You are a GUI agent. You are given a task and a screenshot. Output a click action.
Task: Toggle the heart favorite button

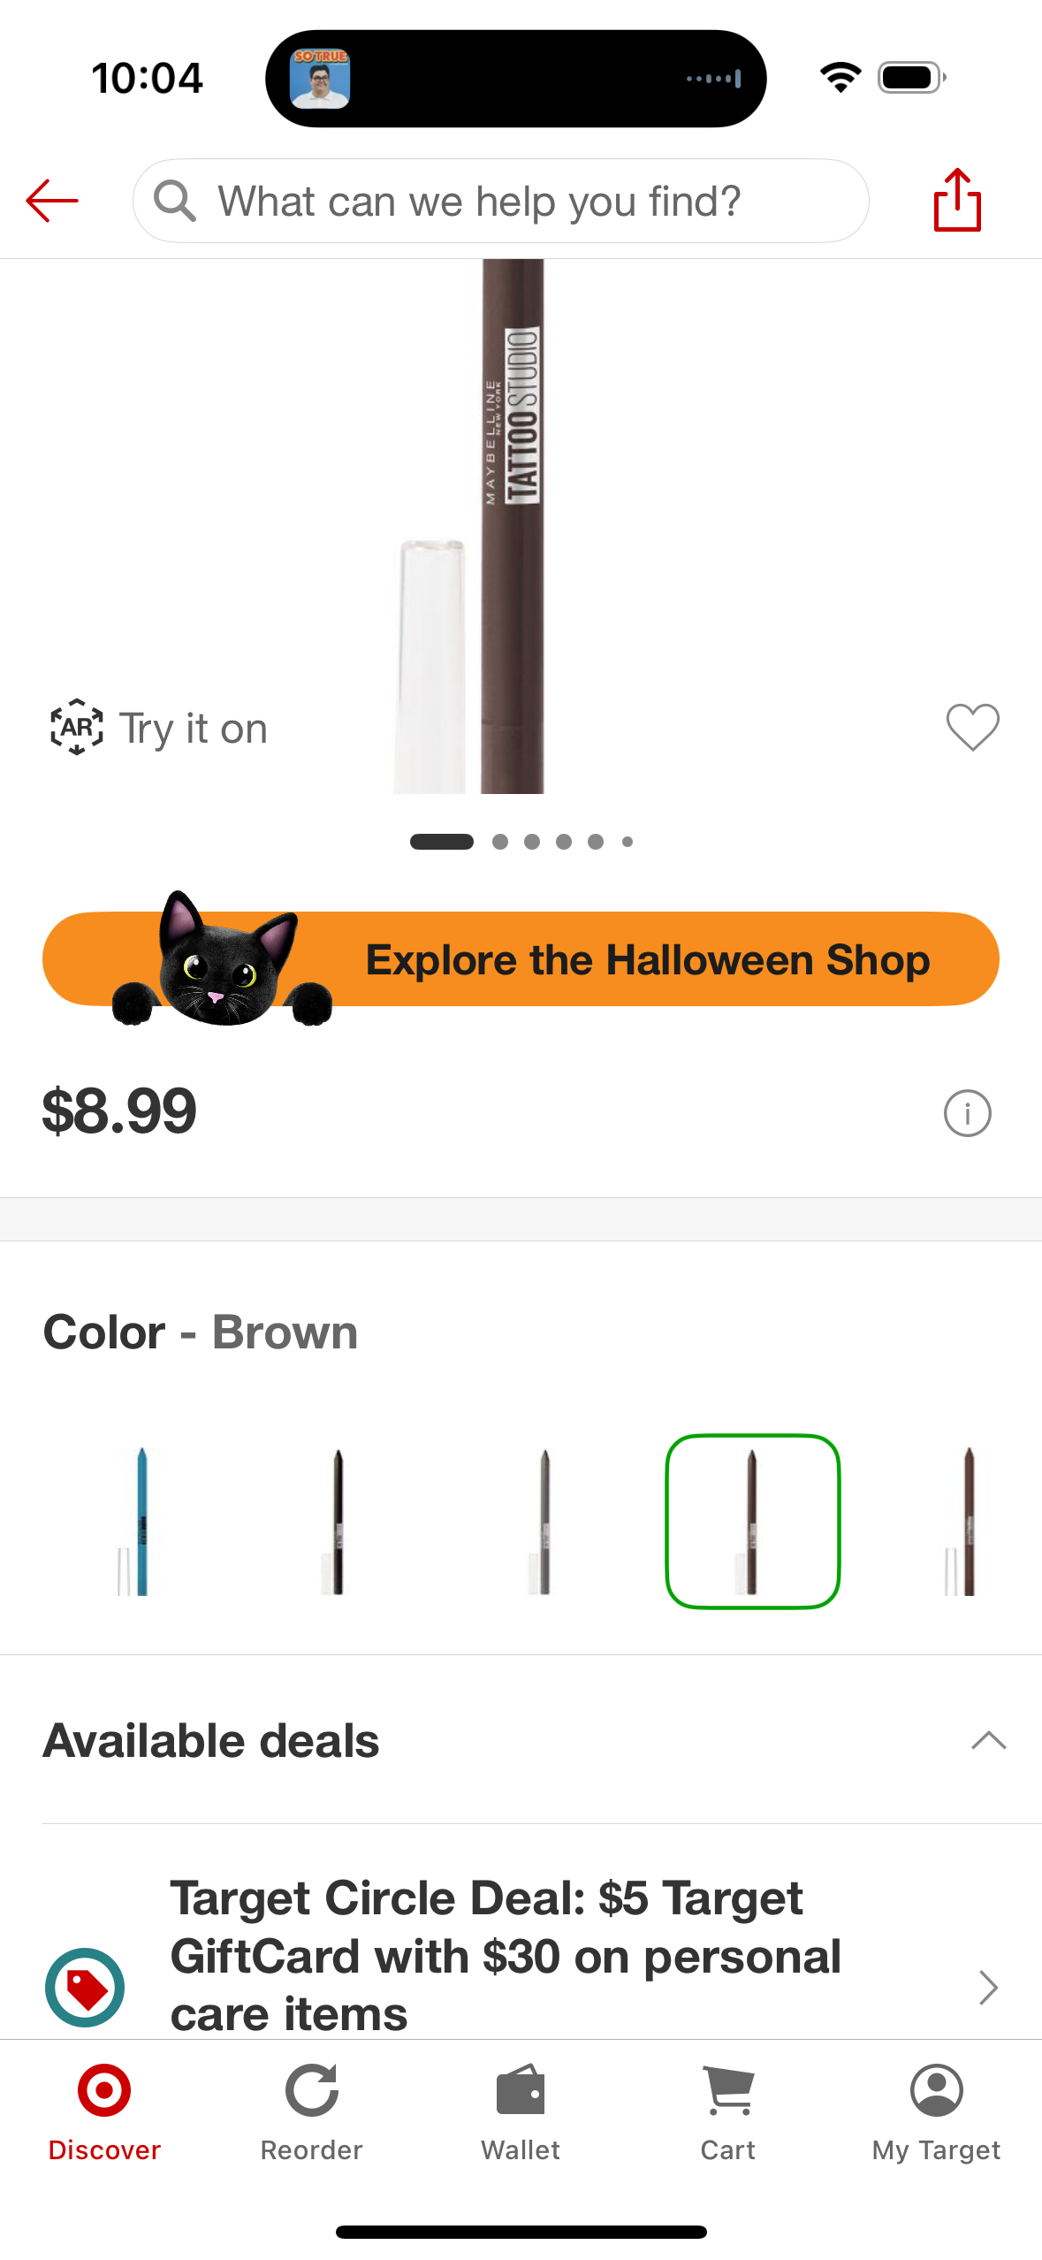click(972, 727)
